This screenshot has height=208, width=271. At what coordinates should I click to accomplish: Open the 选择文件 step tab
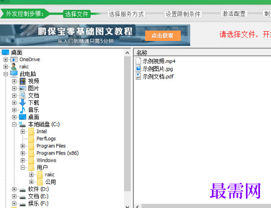click(76, 14)
